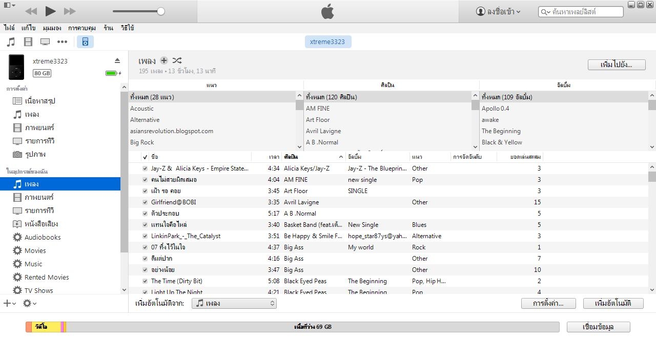Open the วิธีใช้ menu
Viewport: 656px width, 338px height.
pos(127,28)
